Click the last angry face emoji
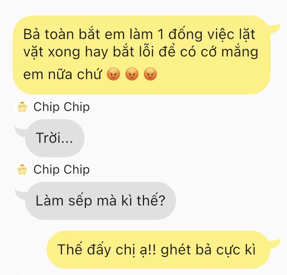This screenshot has width=287, height=275. click(x=150, y=74)
